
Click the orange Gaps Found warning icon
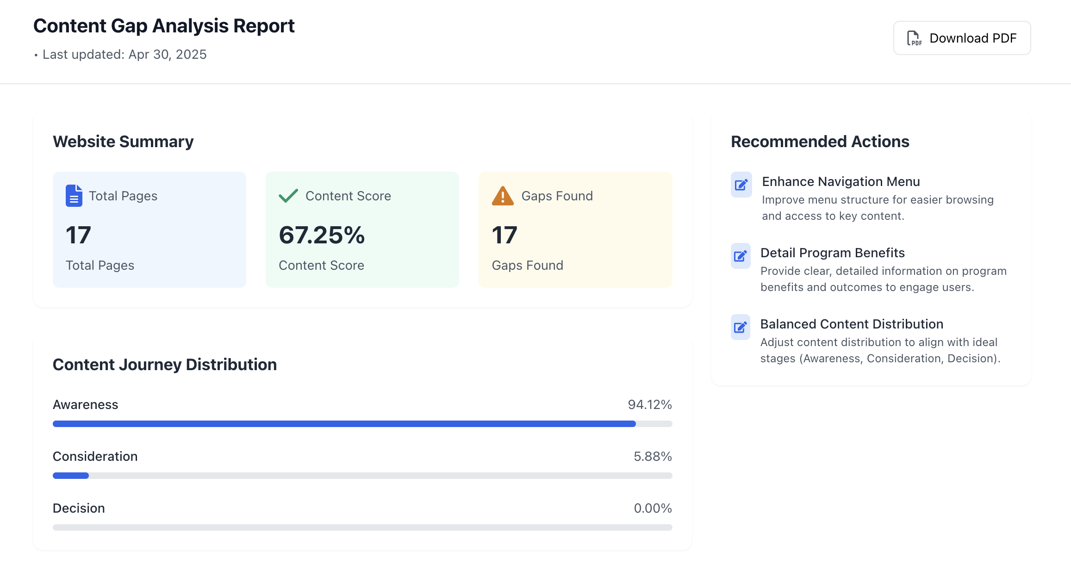click(x=502, y=196)
